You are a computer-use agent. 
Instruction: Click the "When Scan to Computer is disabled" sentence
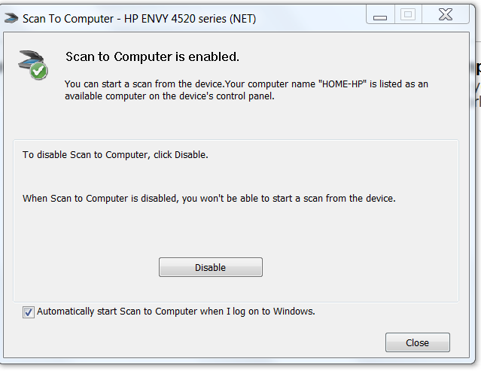click(209, 199)
